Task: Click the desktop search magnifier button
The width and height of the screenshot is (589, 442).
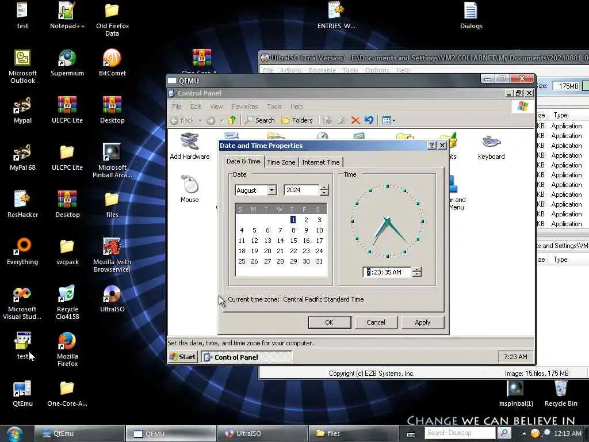Action: click(504, 433)
